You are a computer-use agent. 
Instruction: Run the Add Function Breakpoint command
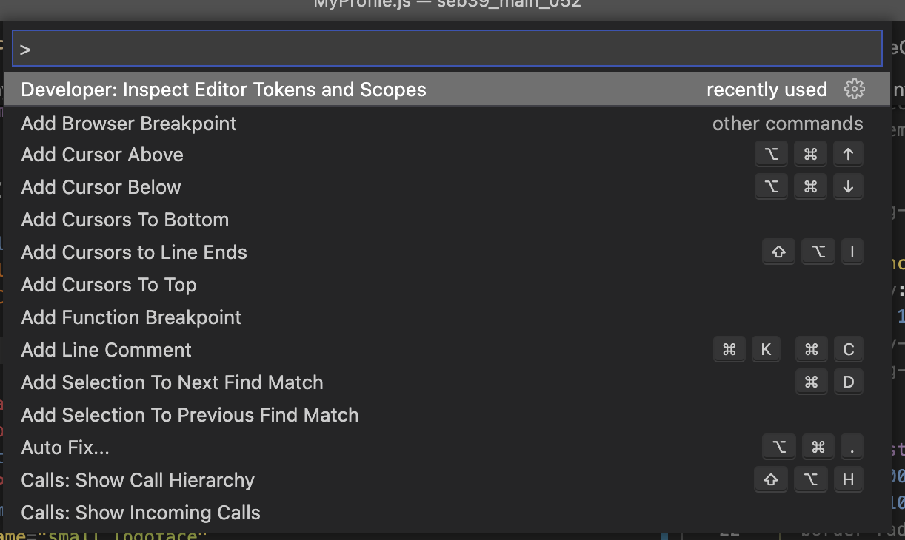[x=131, y=317]
